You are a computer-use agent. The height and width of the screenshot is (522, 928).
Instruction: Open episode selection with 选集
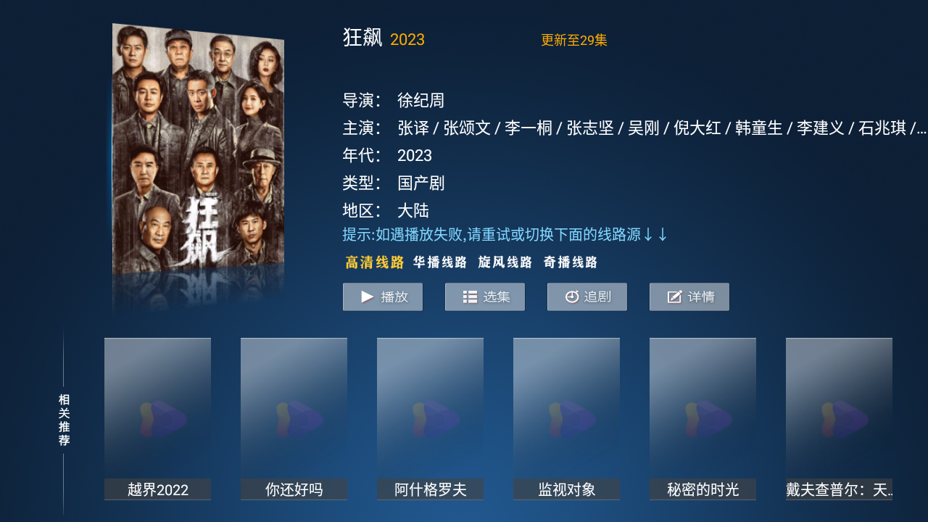(x=485, y=297)
